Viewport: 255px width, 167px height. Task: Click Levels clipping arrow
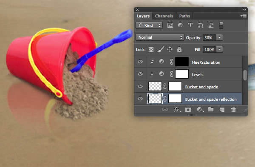[152, 74]
